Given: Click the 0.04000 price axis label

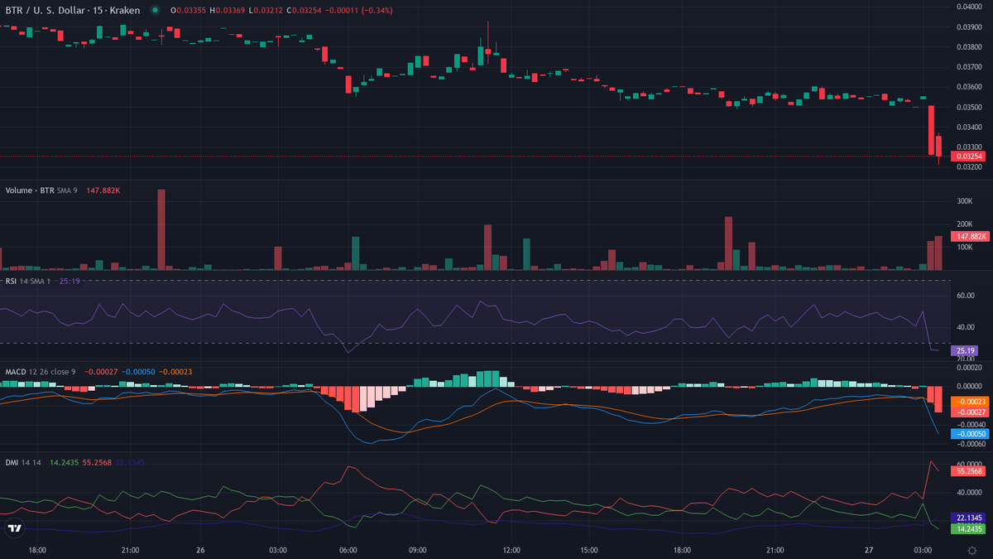Looking at the screenshot, I should [x=969, y=7].
